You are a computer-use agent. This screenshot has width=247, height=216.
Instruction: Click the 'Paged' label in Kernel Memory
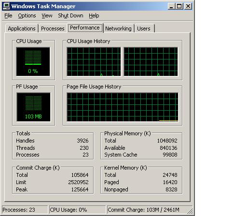111,182
